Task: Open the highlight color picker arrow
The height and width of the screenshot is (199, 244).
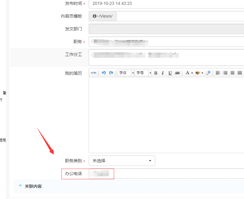Action: point(202,73)
